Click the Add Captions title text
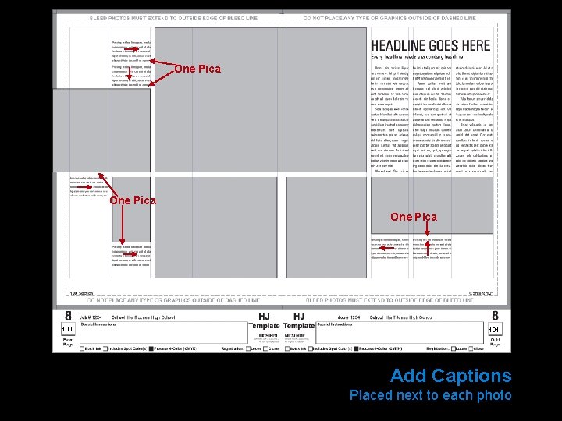 (x=451, y=376)
